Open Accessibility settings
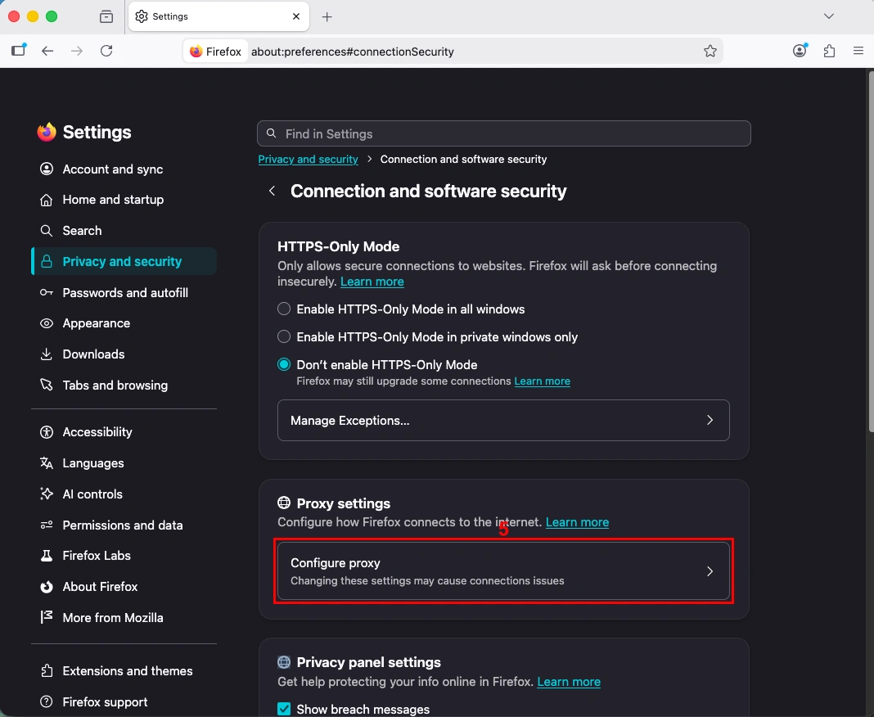The width and height of the screenshot is (874, 717). [x=124, y=432]
